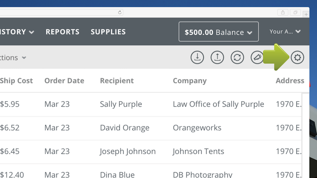Refresh orders with the sync icon
The image size is (317, 178).
pyautogui.click(x=237, y=57)
